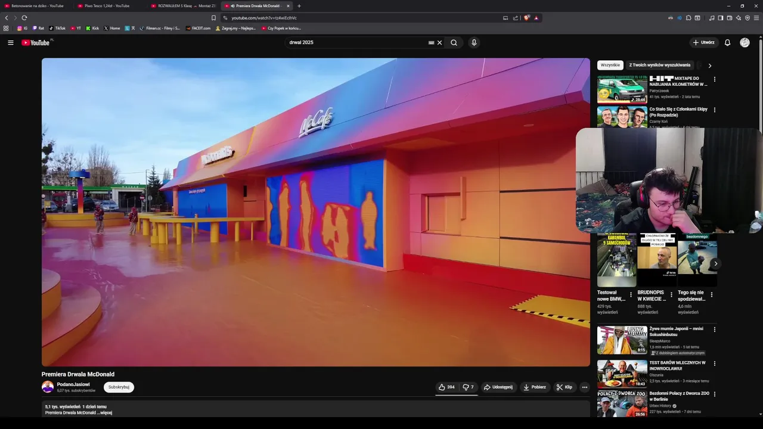Open PodanoJasiowi channel avatar

point(48,387)
